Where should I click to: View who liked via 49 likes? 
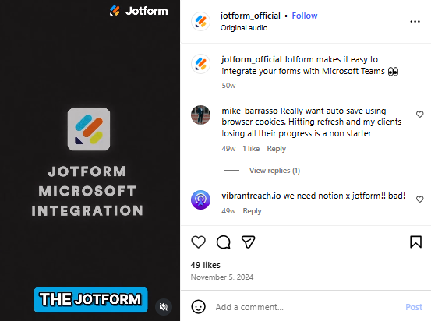[205, 265]
